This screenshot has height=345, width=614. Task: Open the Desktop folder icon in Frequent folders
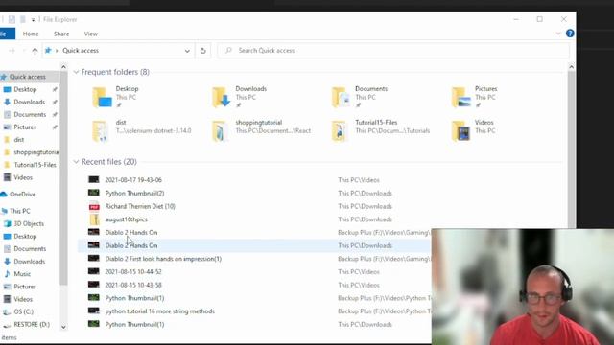coord(103,98)
